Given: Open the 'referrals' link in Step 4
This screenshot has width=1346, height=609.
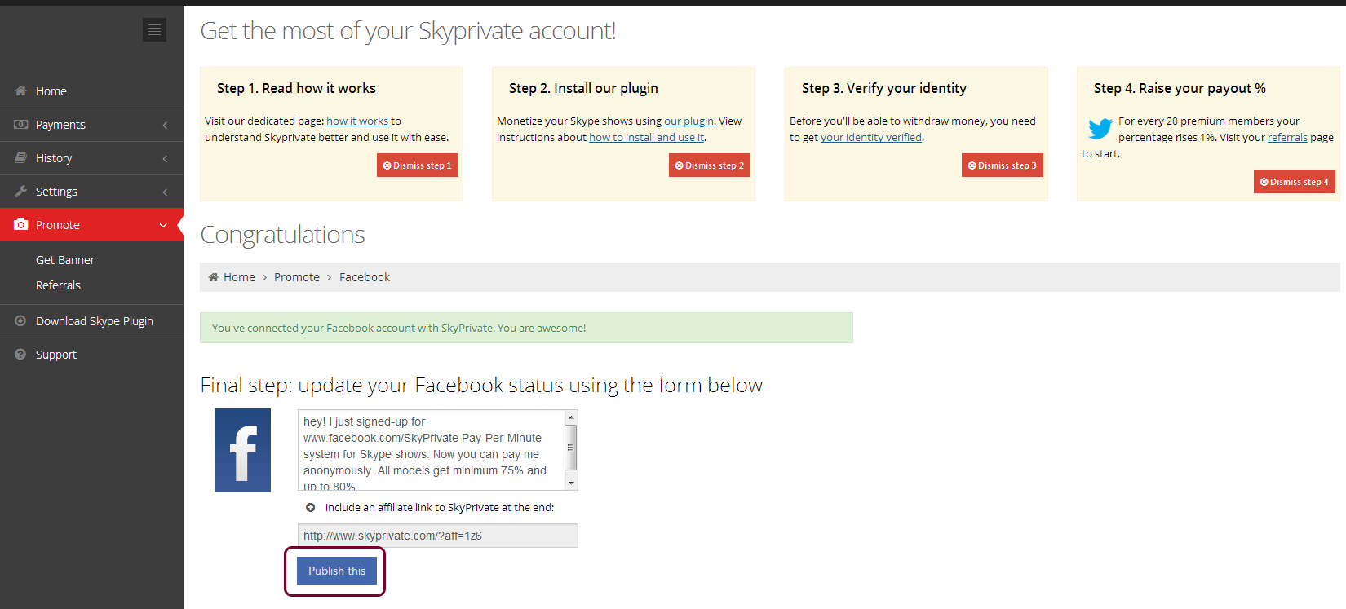Looking at the screenshot, I should coord(1287,137).
